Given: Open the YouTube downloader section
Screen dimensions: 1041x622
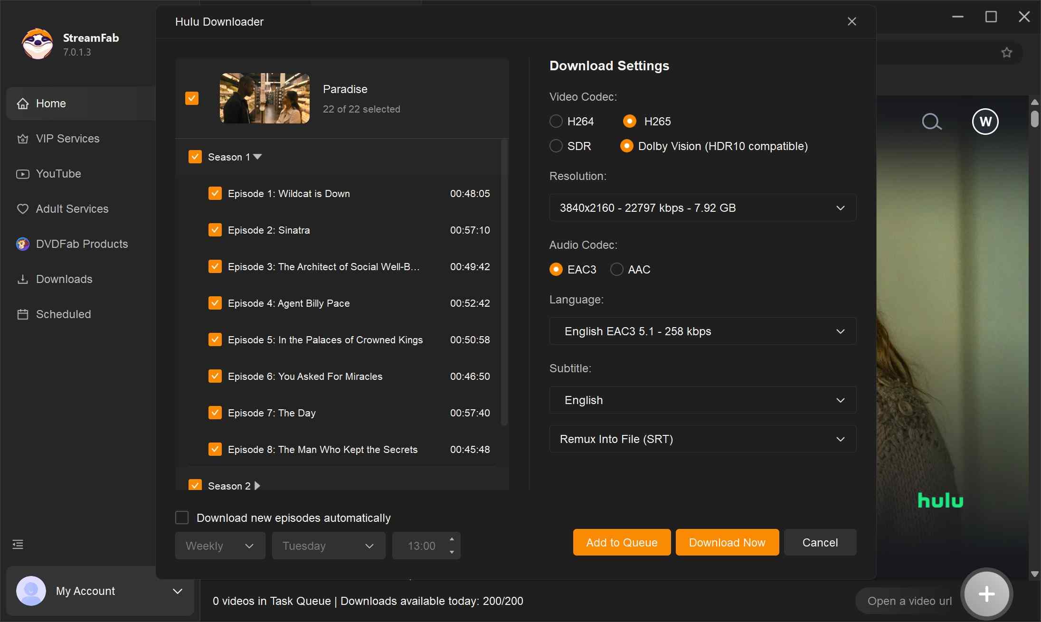Looking at the screenshot, I should pyautogui.click(x=58, y=174).
